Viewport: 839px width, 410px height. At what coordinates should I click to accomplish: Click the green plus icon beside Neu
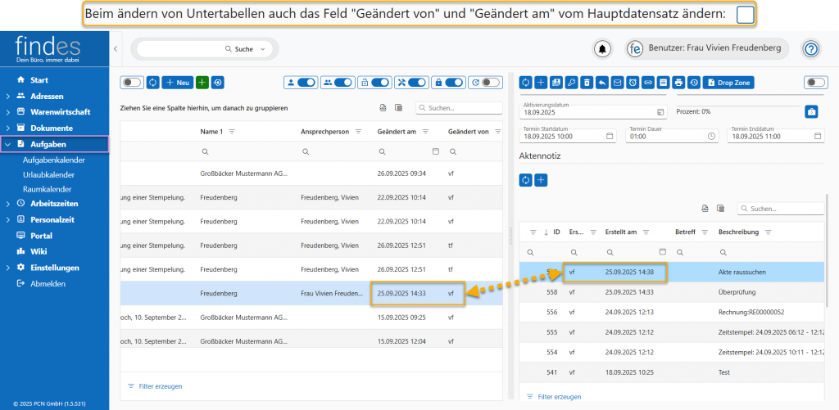pyautogui.click(x=202, y=83)
